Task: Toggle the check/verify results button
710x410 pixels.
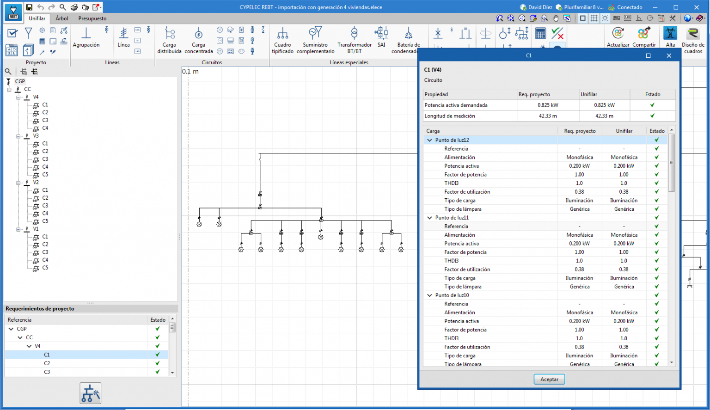Action: (557, 34)
